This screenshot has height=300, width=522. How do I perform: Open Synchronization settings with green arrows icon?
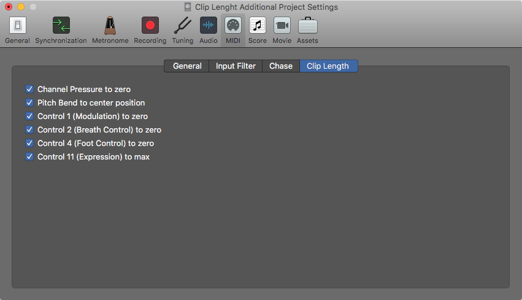(61, 25)
